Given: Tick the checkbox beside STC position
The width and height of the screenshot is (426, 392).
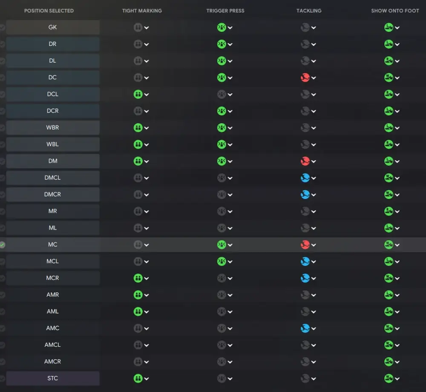Looking at the screenshot, I should [x=2, y=378].
